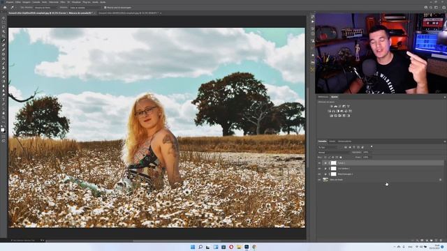Select the Rectangular Marquee tool
447x251 pixels.
[3, 22]
